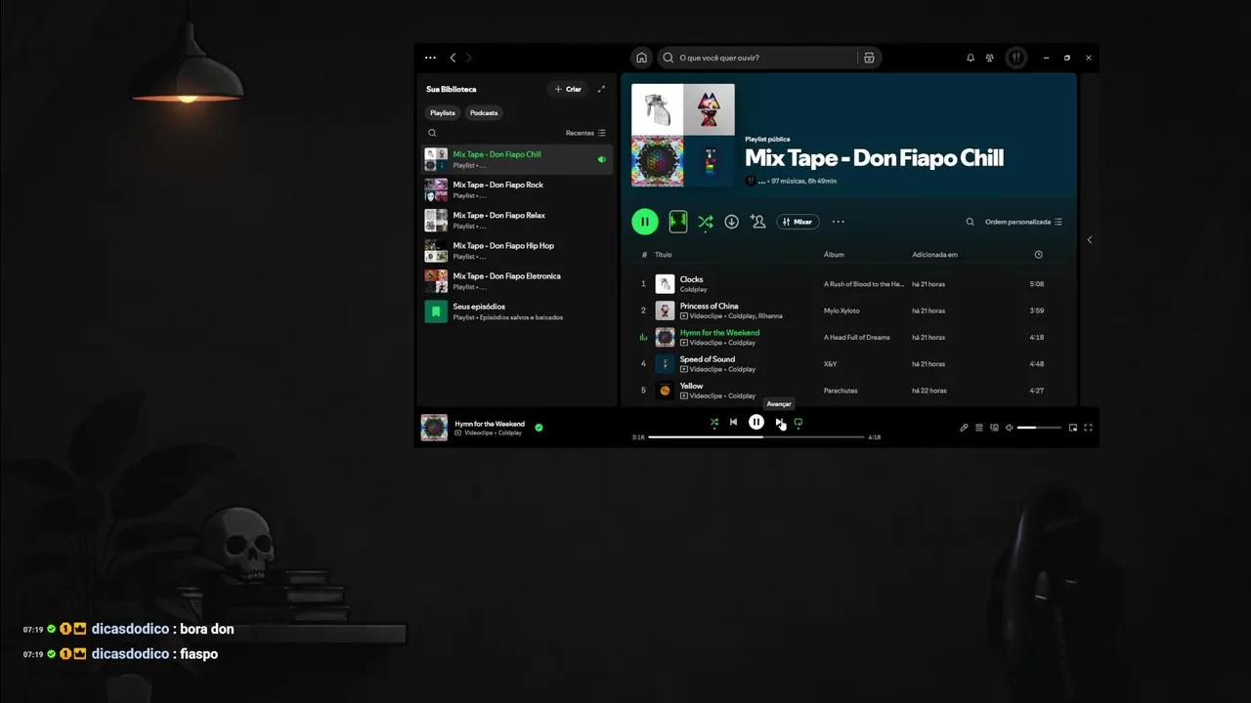
Task: Click the 'Criar' button in library
Action: pos(568,89)
